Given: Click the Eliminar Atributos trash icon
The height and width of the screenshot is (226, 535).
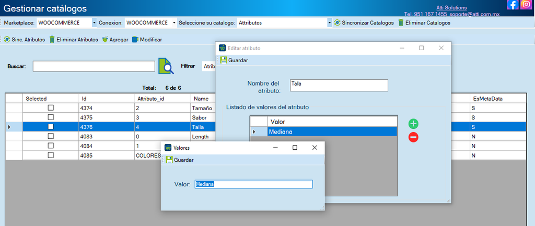Looking at the screenshot, I should click(x=52, y=40).
